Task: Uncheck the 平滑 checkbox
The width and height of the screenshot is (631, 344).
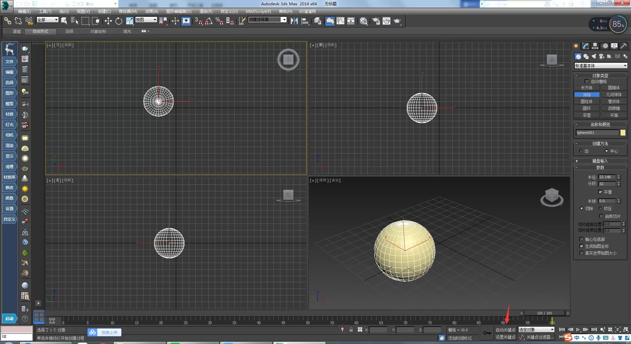Action: (600, 192)
